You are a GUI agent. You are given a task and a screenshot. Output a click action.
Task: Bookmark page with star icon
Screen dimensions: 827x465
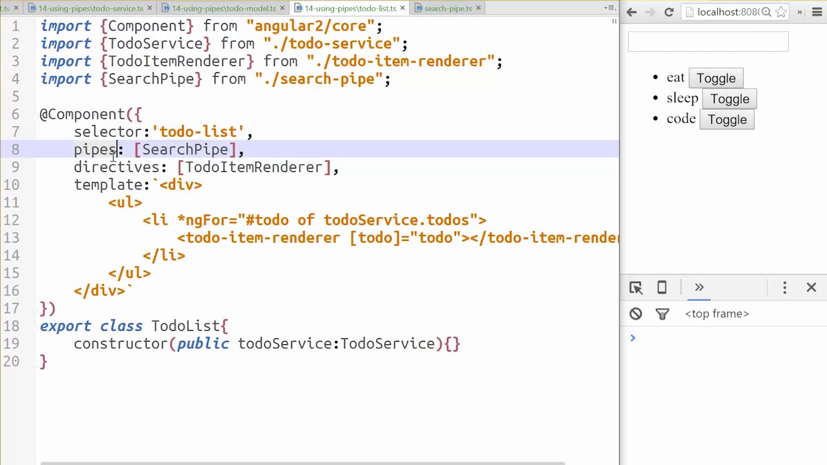coord(781,12)
